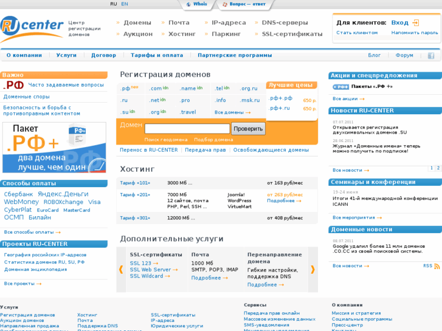Open Все акции link
The image size is (442, 331).
348,99
